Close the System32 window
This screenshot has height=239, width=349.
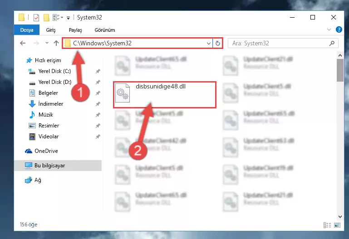(333, 17)
